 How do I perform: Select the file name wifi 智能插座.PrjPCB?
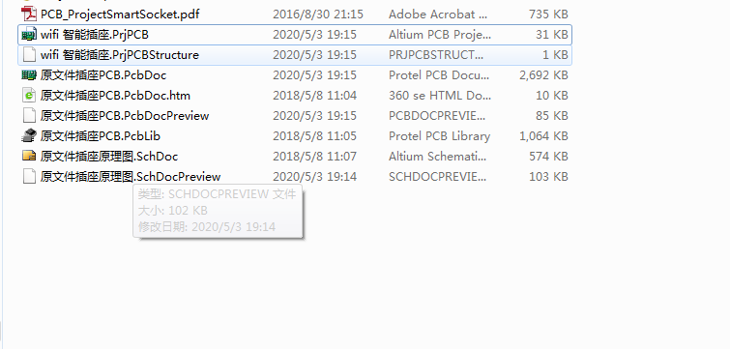point(95,35)
